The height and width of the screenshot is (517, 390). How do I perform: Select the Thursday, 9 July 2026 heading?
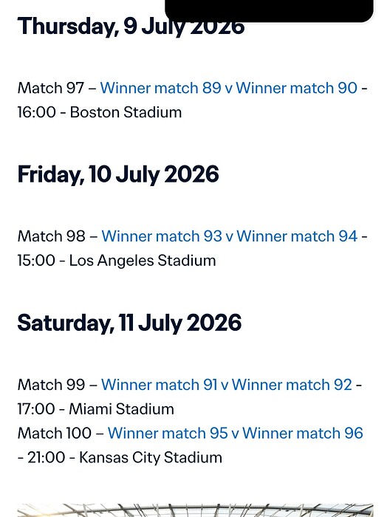click(x=131, y=27)
